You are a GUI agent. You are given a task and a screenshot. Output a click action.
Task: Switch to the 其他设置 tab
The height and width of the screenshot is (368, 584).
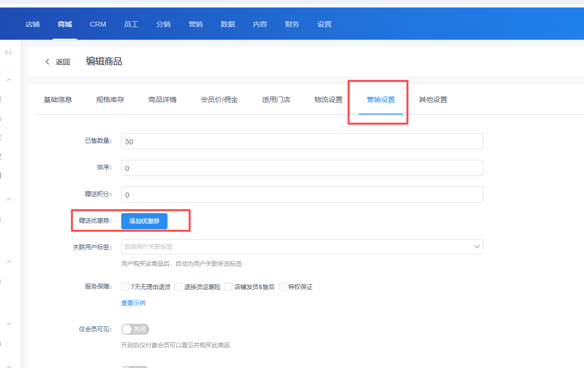[433, 100]
